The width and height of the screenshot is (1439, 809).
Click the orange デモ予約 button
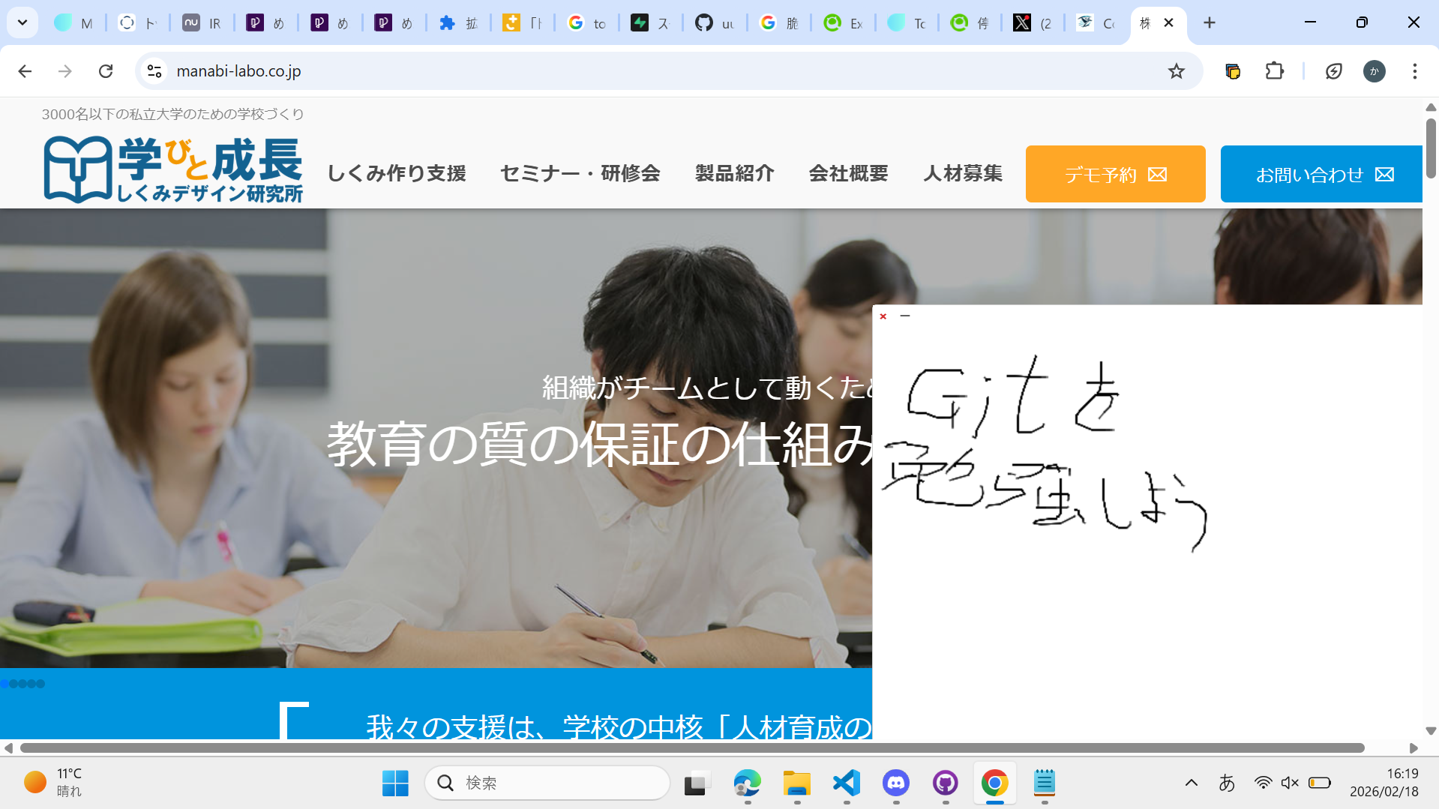pyautogui.click(x=1115, y=174)
